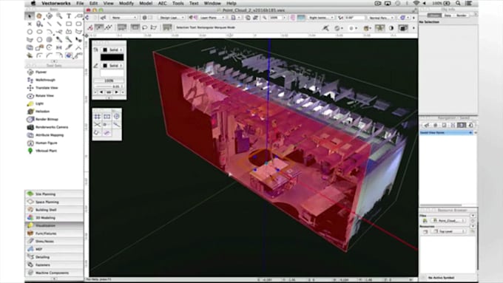Click the white pen color swatch
The image size is (503, 283).
112,73
